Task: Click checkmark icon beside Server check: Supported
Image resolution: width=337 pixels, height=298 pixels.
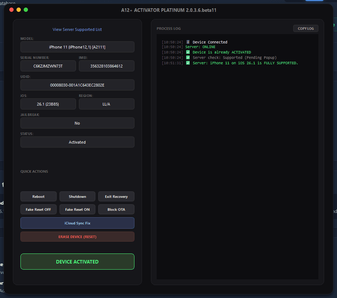Action: click(188, 57)
